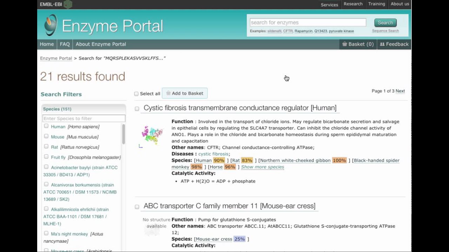Screen dimensions: 449x252
Task: Click 'ATP + H(2)O = ADP + phosphate' text
Action: [x=218, y=181]
